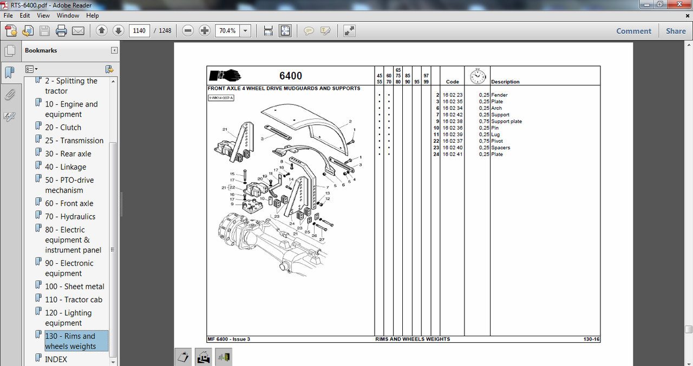Click the Create PDF online icon
This screenshot has width=693, height=366.
(x=11, y=31)
